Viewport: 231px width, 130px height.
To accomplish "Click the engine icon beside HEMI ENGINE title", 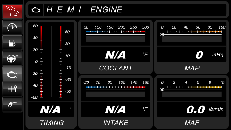I will click(36, 10).
